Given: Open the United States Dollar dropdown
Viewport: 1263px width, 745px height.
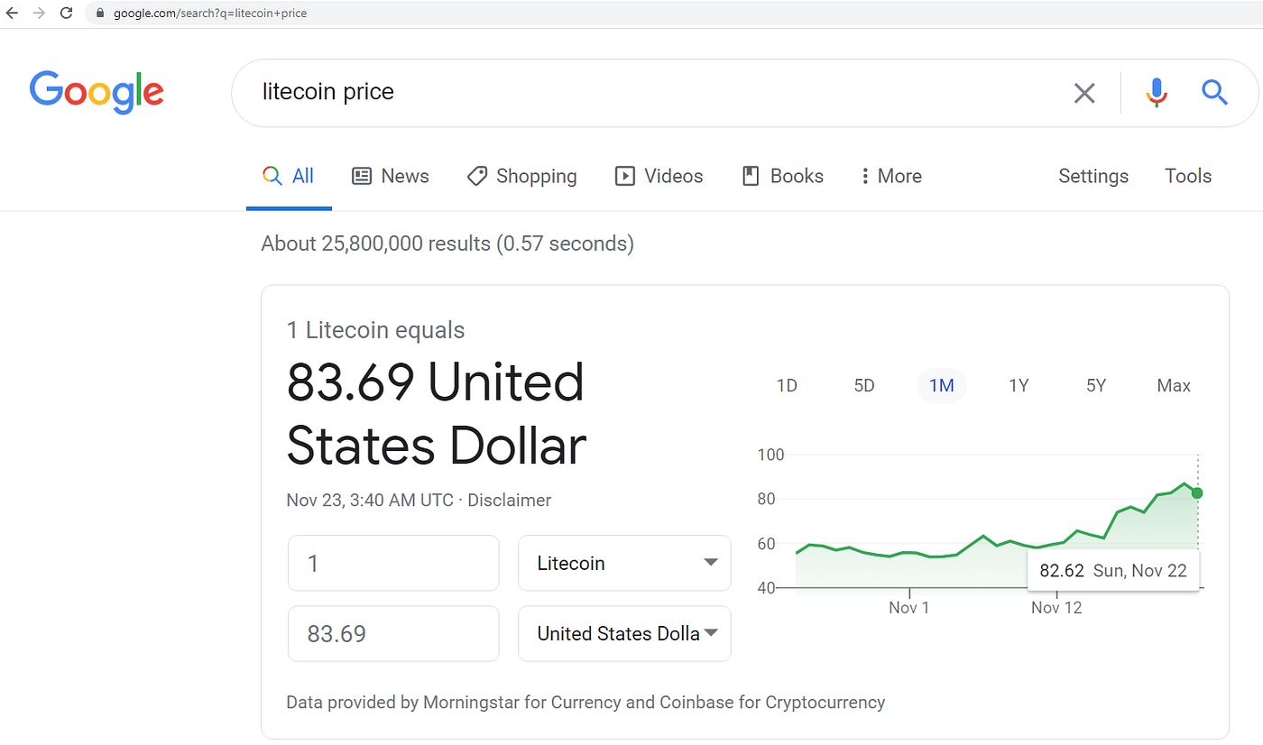Looking at the screenshot, I should [x=624, y=634].
